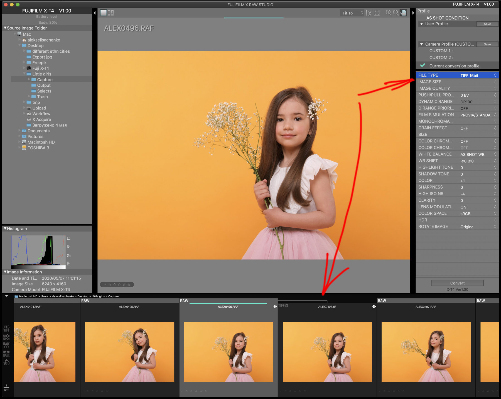Viewport: 501px width, 399px height.
Task: Click the TOSHIBA 3 drive icon
Action: point(24,148)
